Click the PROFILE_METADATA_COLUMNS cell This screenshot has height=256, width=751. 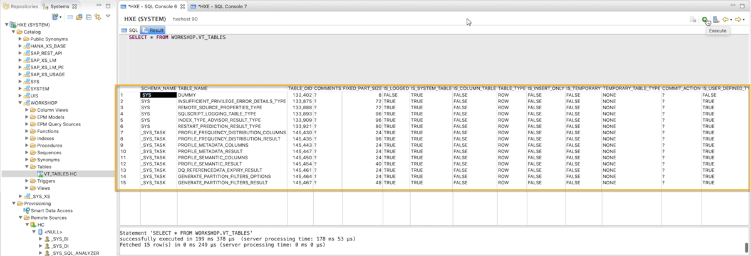[232, 145]
